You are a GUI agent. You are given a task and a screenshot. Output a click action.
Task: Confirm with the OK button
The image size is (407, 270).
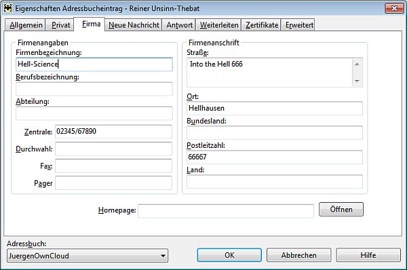[229, 255]
